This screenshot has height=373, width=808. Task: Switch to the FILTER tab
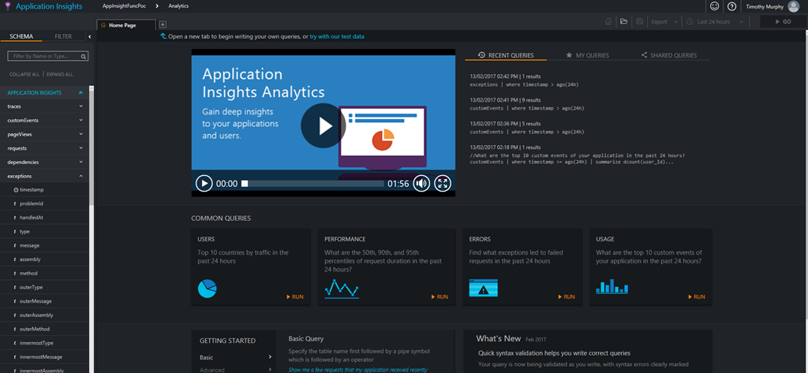[63, 36]
